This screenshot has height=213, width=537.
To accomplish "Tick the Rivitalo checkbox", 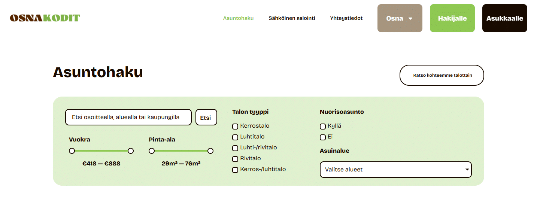I will pos(235,159).
